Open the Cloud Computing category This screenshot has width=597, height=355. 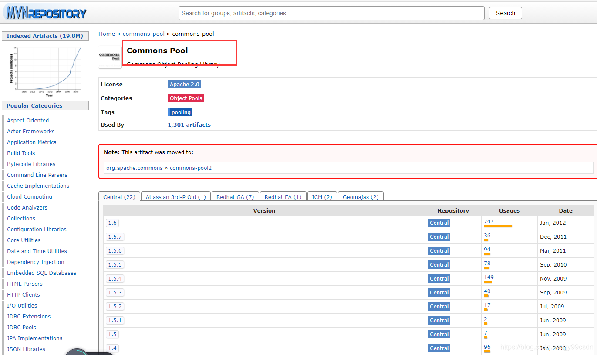coord(30,196)
